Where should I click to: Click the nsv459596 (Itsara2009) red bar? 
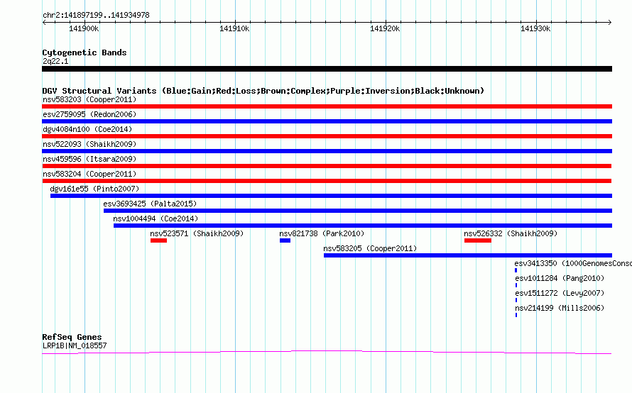pyautogui.click(x=327, y=166)
